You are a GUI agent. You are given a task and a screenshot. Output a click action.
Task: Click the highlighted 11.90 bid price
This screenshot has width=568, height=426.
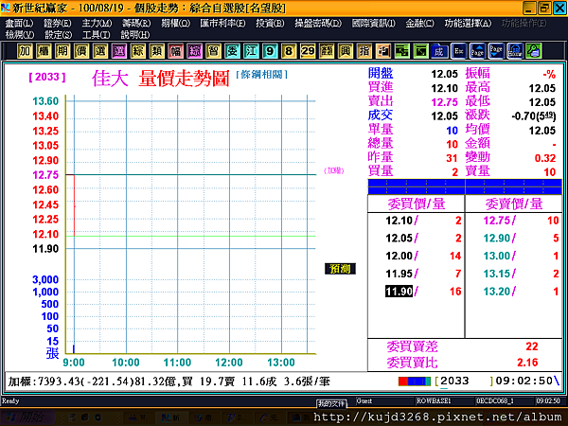point(399,292)
